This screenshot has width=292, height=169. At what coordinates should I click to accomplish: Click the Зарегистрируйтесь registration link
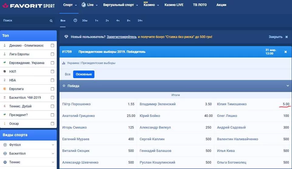click(122, 37)
